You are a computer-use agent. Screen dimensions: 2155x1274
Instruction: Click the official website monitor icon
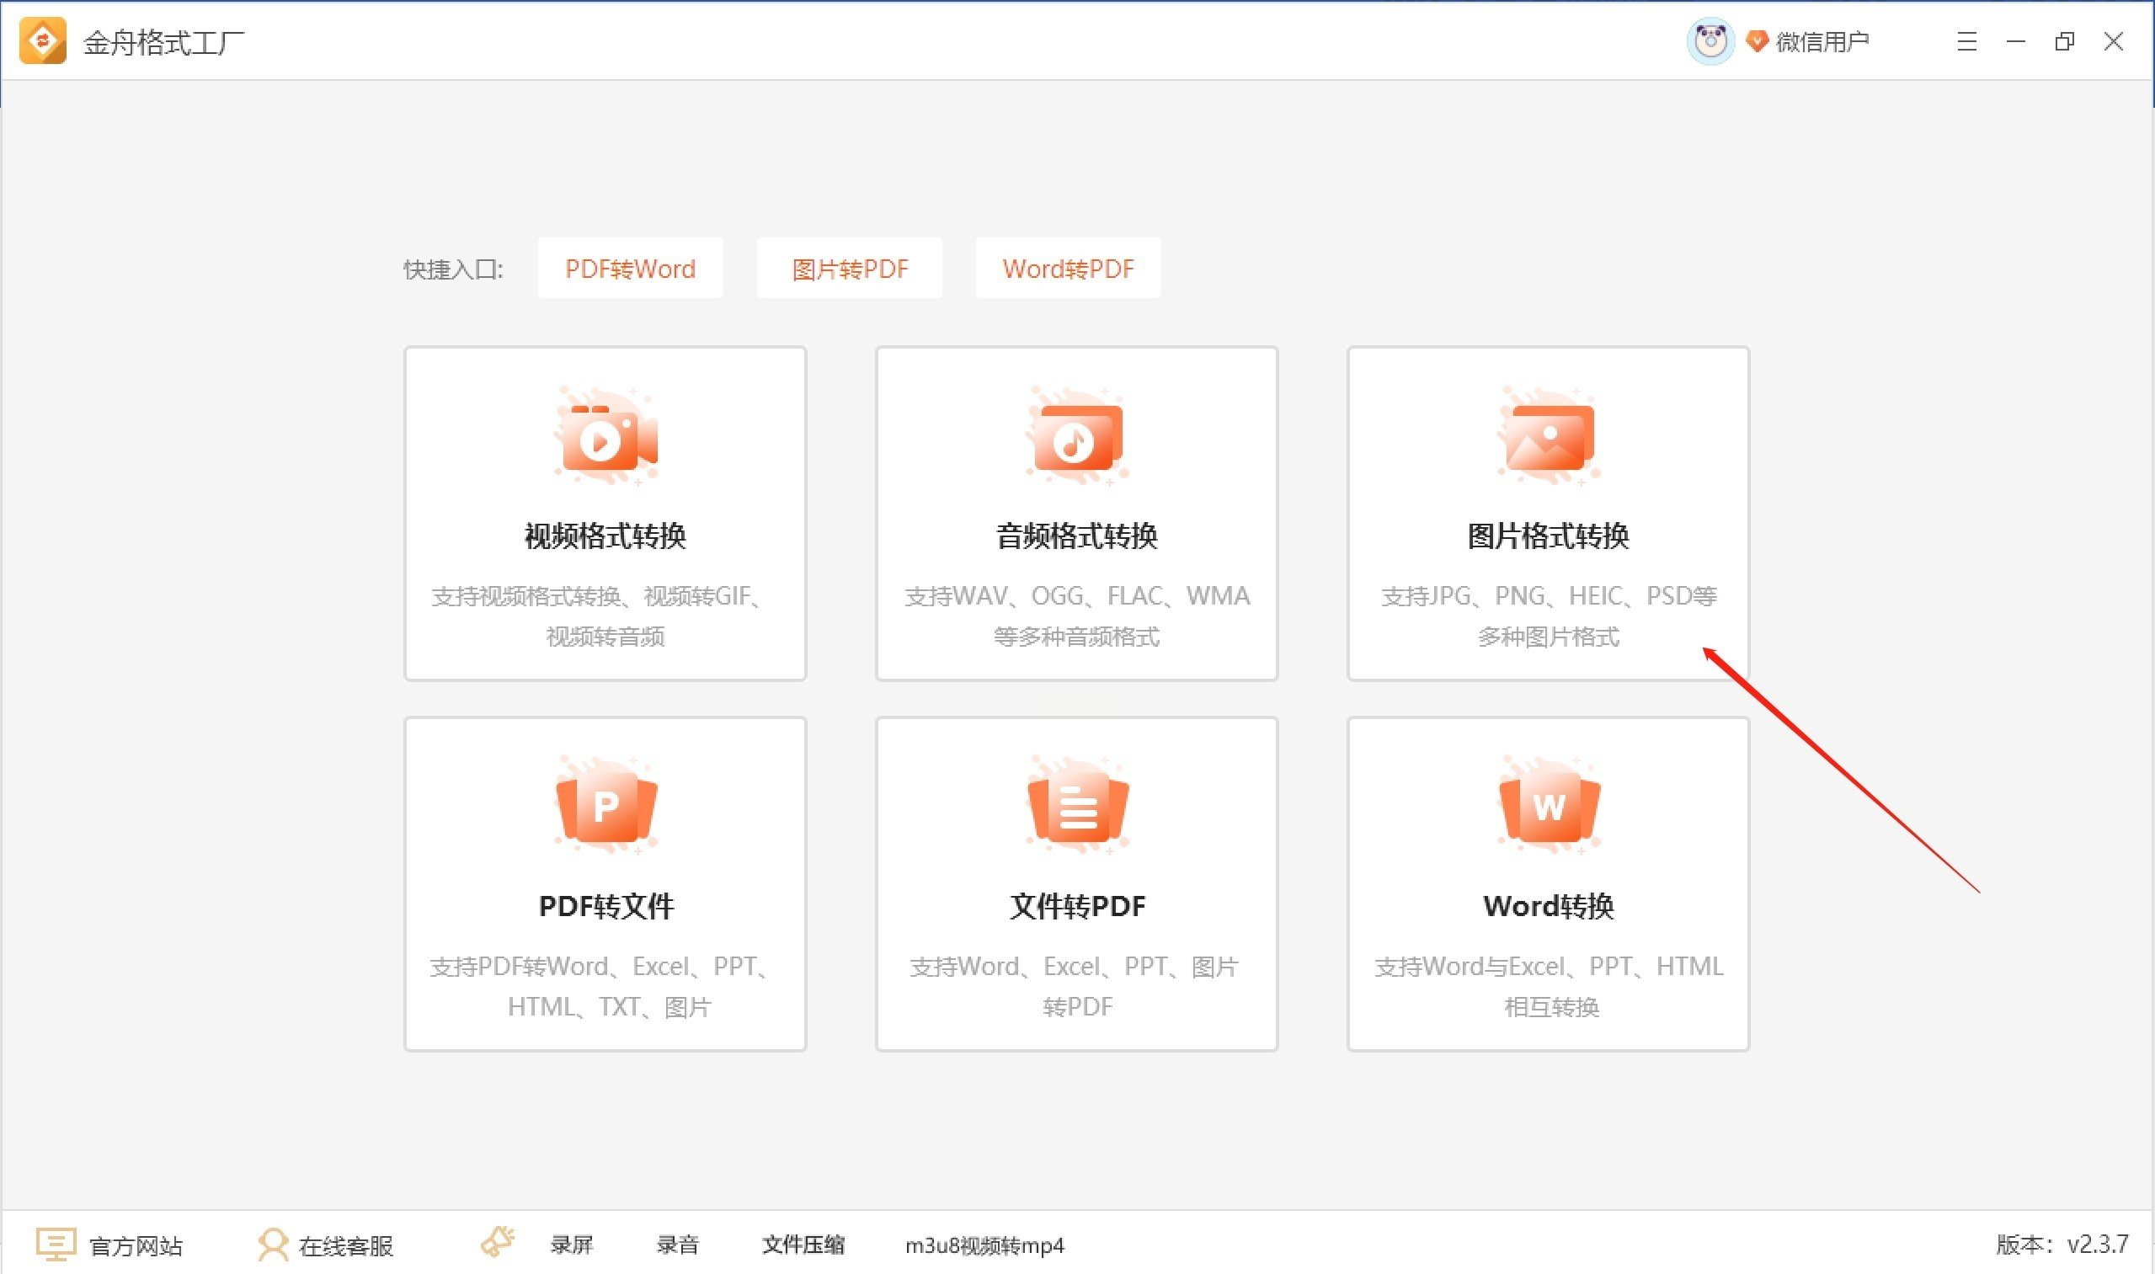pos(56,1244)
